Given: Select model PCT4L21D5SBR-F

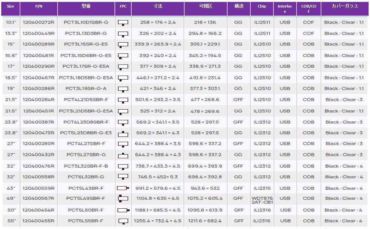Looking at the screenshot, I should 86,100.
